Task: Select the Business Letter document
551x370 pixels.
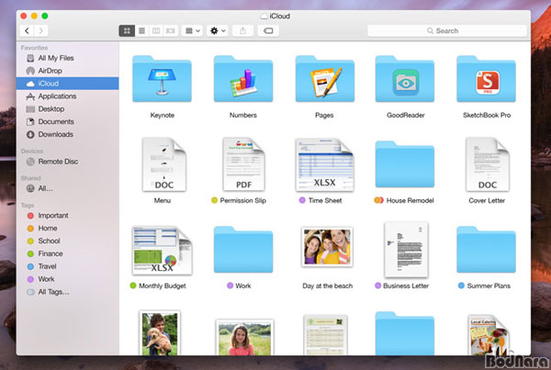Action: 406,250
